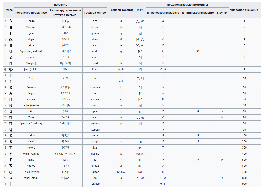Image resolution: width=261 pixels, height=189 pixels.
Task: Click the Greek Σ link in the sugil row
Action: pos(163,141)
